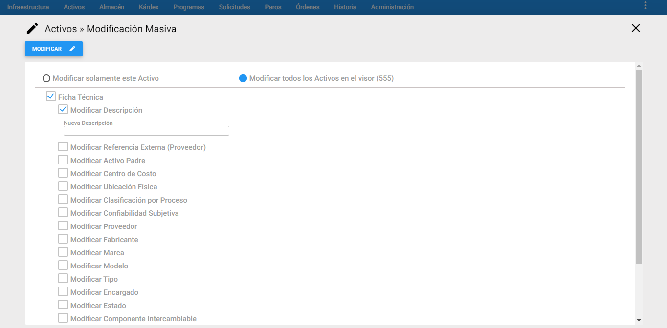Open the Administración menu
Screen dimensions: 667x328
(392, 7)
